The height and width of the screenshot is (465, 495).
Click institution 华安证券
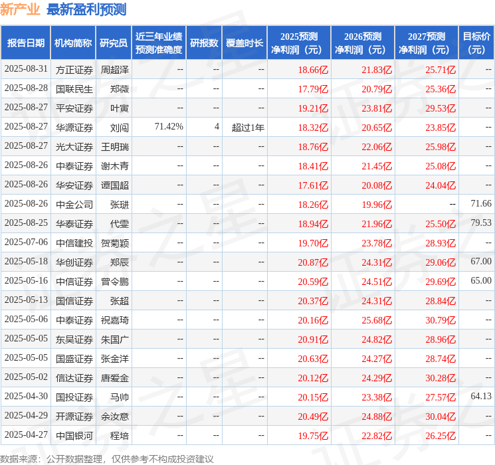(x=74, y=185)
